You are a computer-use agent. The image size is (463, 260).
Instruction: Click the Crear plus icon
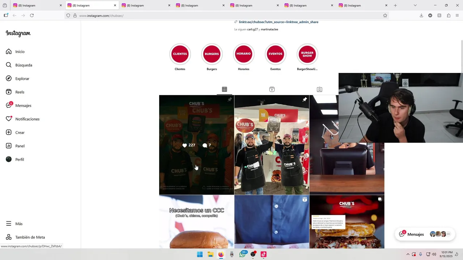pos(9,133)
